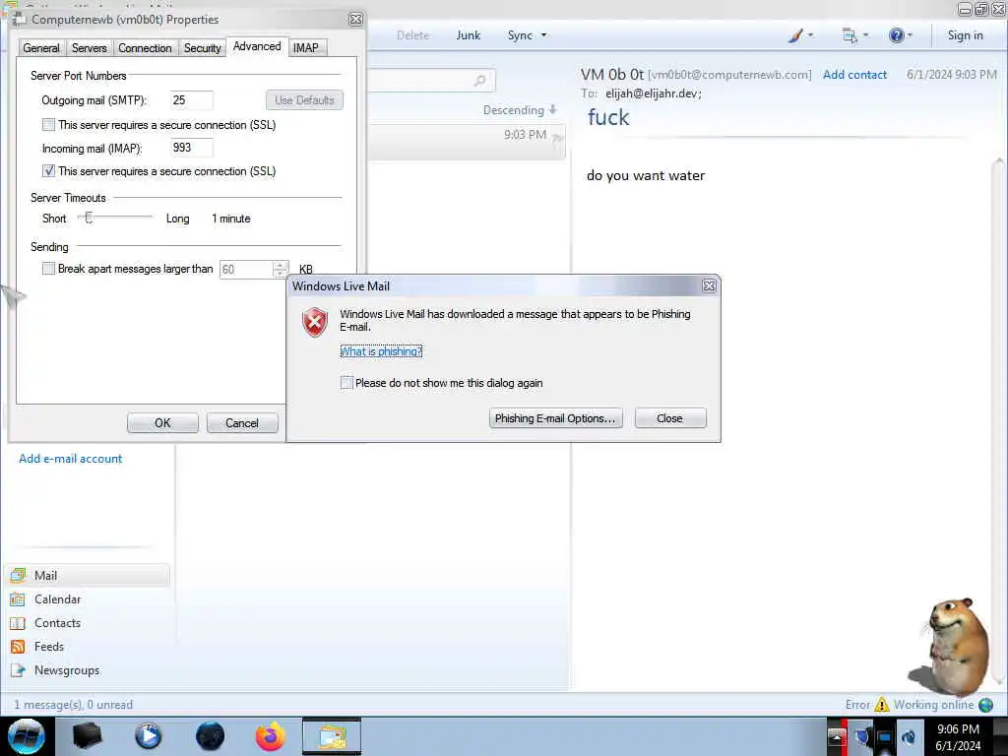Click the Working online globe icon
The width and height of the screenshot is (1008, 756).
pos(985,705)
